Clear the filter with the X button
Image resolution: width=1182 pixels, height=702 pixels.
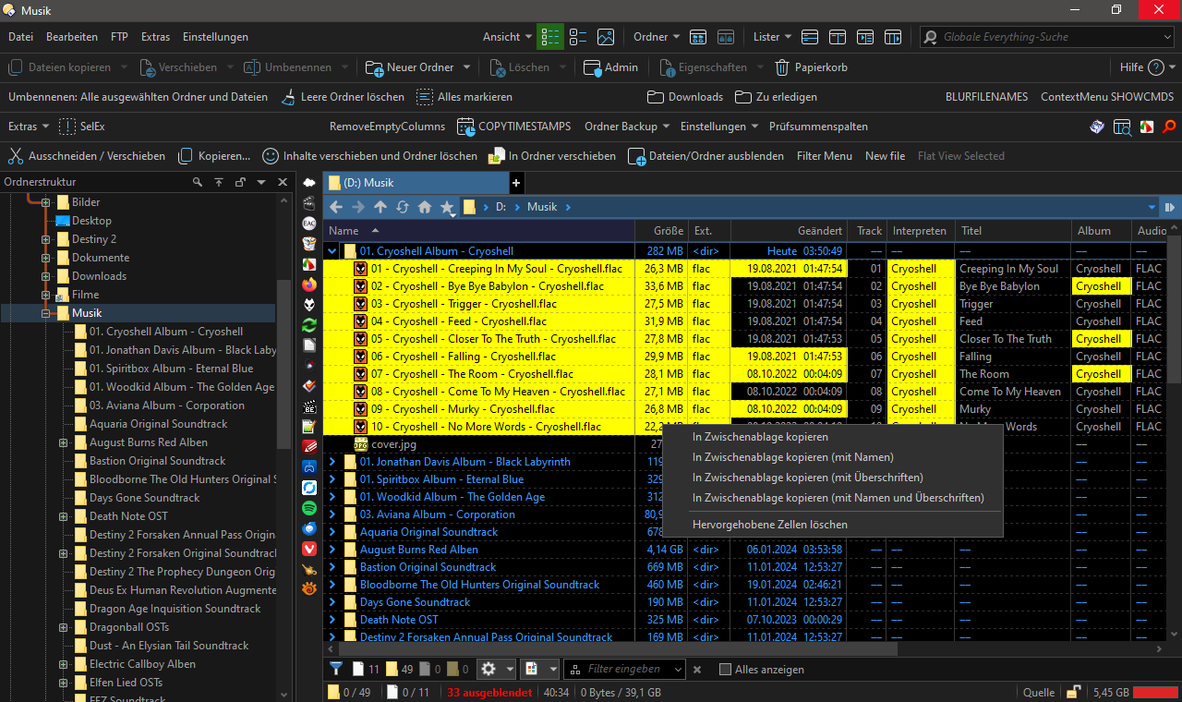697,670
